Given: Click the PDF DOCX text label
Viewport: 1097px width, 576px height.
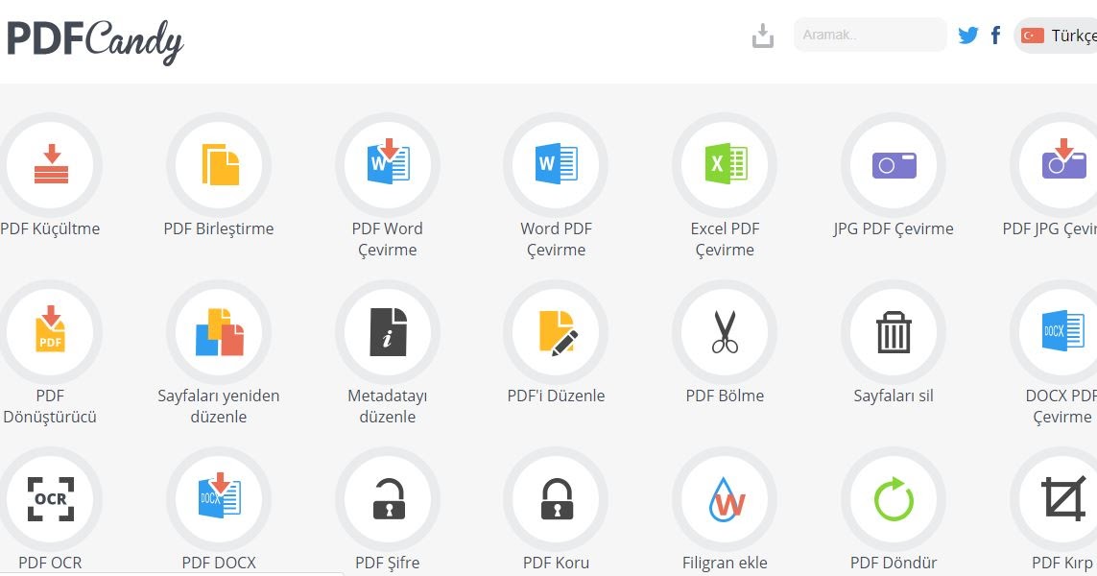Looking at the screenshot, I should [219, 563].
